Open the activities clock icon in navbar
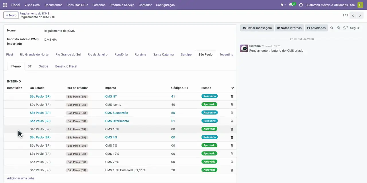Viewport: 367px width, 183px height. click(x=301, y=5)
